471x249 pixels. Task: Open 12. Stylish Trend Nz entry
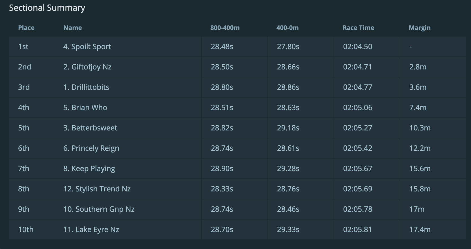[x=97, y=189]
